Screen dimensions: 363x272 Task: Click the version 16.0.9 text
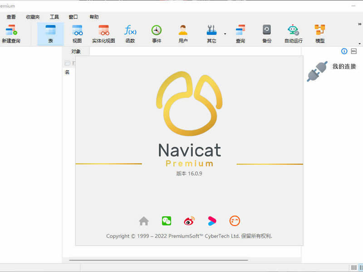click(189, 174)
